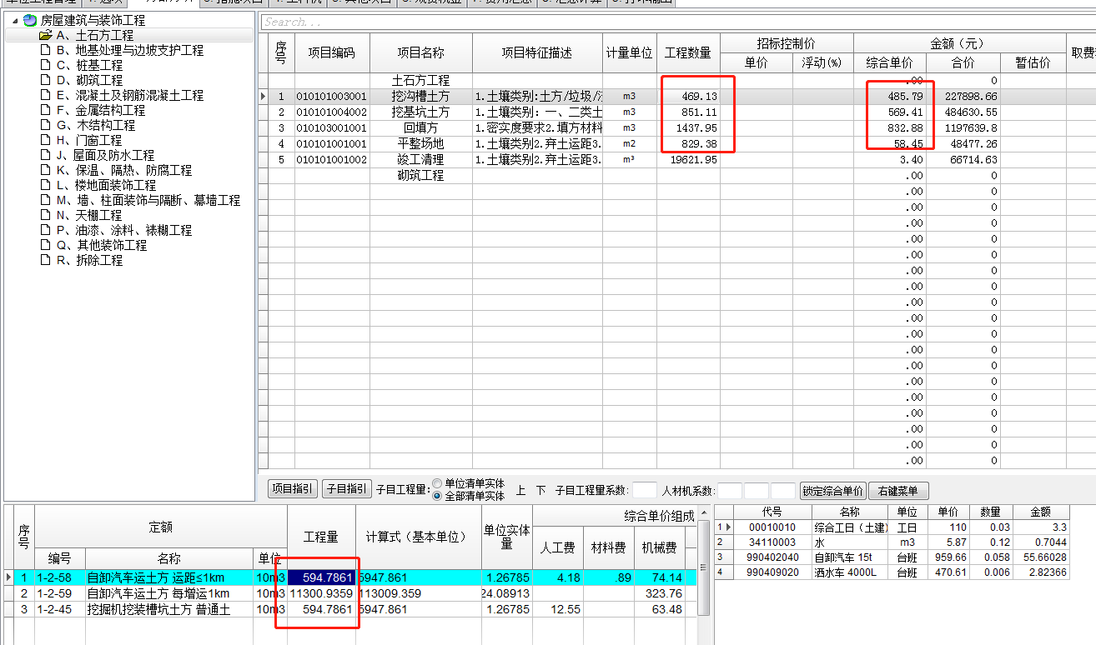Click the 项目名称 column header

pos(421,53)
